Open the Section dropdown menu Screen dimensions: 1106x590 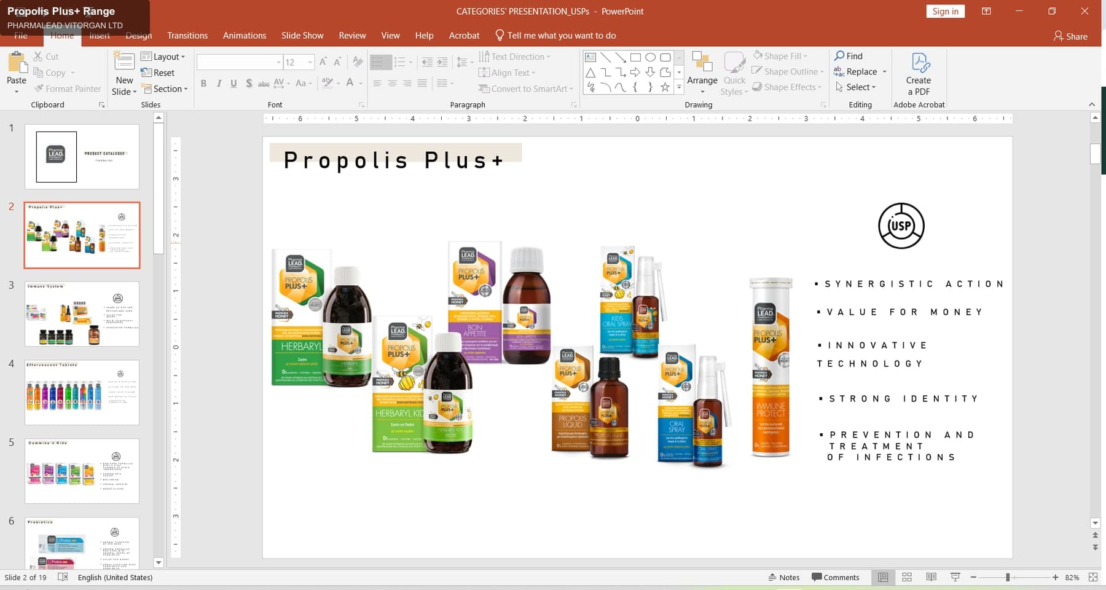[x=165, y=88]
